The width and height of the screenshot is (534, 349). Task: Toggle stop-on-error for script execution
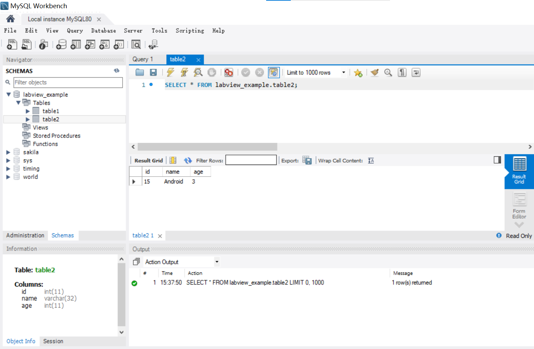click(229, 72)
